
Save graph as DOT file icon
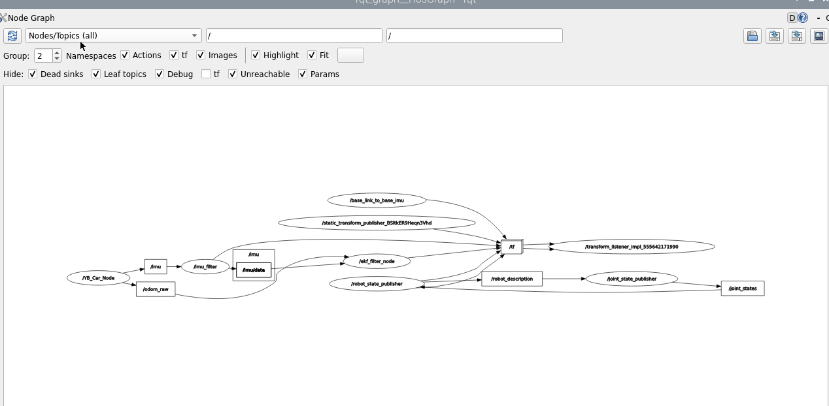[775, 36]
